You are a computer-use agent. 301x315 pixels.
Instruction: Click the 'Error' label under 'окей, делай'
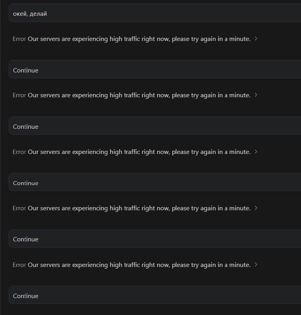click(19, 39)
